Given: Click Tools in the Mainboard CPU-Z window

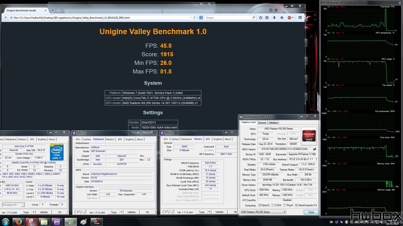Looking at the screenshot, I should (114, 212).
